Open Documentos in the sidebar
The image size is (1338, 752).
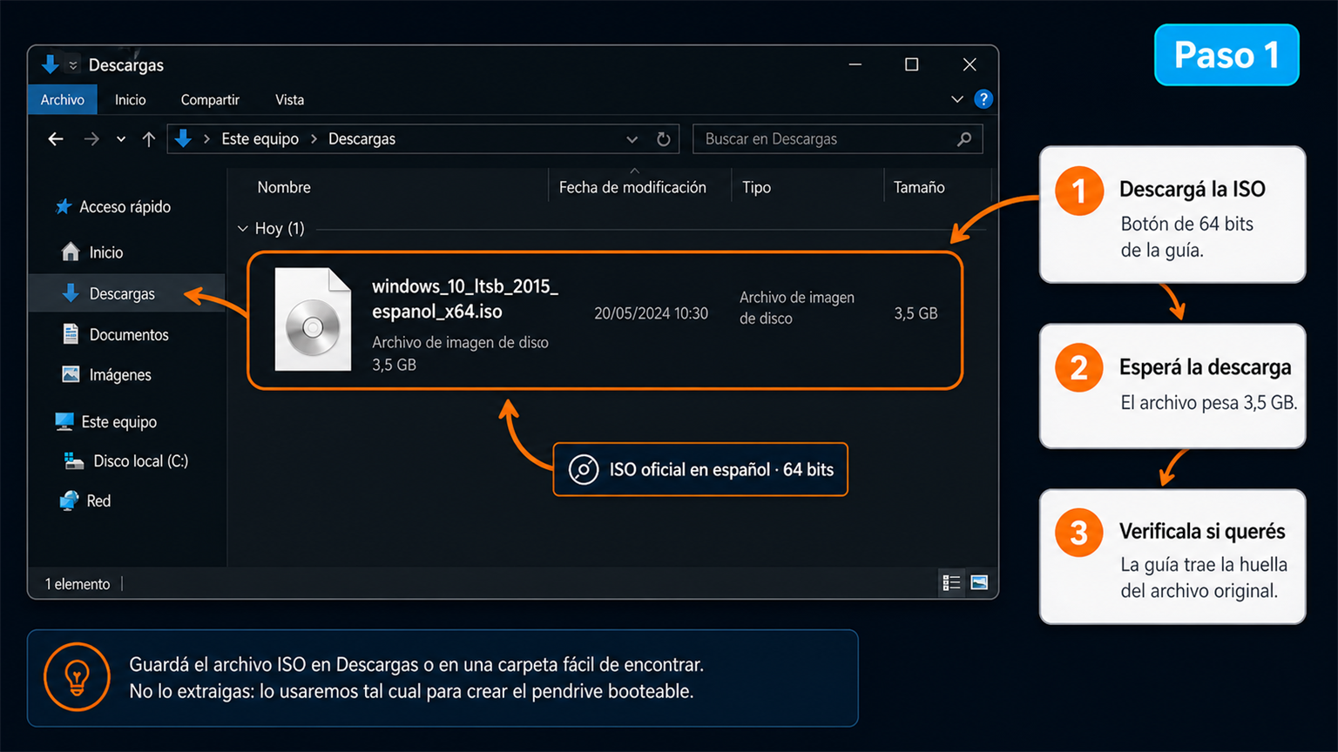[x=129, y=335]
